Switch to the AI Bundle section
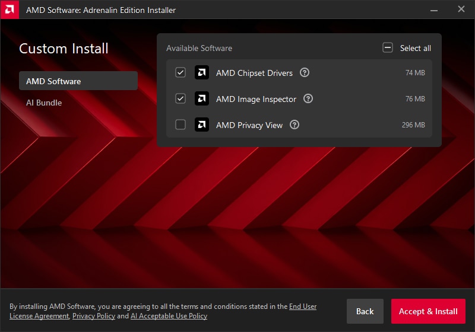475x332 pixels. (x=44, y=103)
